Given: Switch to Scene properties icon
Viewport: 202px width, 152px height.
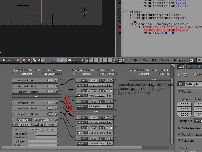Looking at the screenshot, I should (194, 67).
